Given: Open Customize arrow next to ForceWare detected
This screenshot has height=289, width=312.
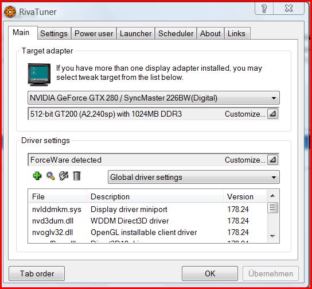Looking at the screenshot, I should pos(272,160).
